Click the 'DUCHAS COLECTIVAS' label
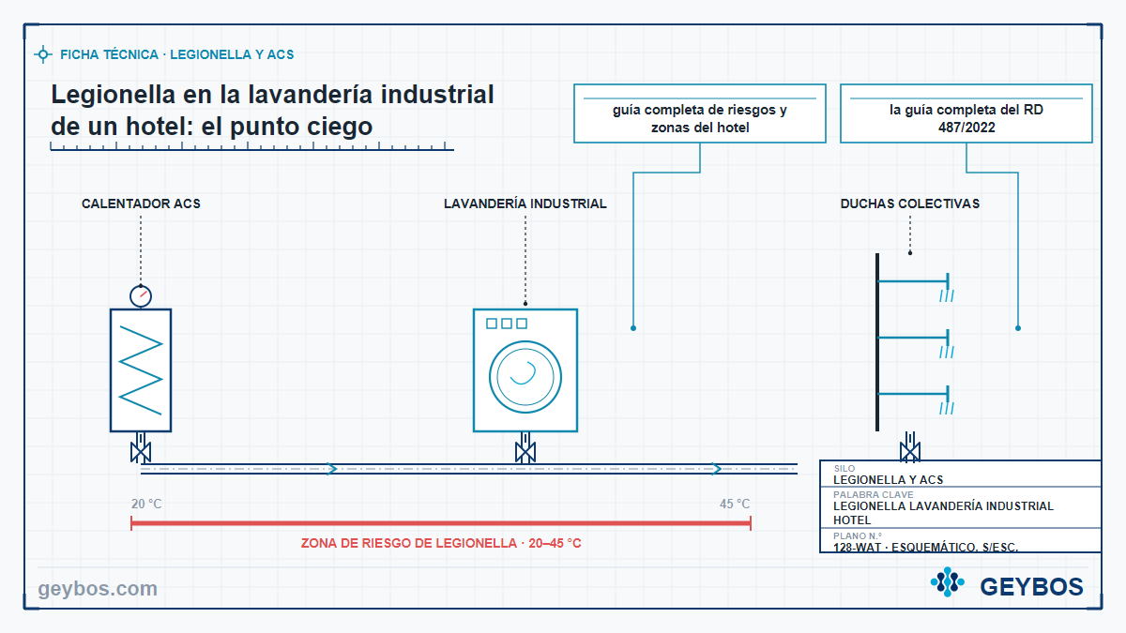 click(910, 203)
